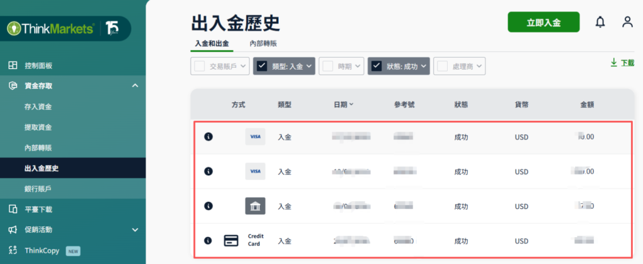
Task: Uncheck the 類型: 入金 filter checkbox
Action: coord(262,66)
